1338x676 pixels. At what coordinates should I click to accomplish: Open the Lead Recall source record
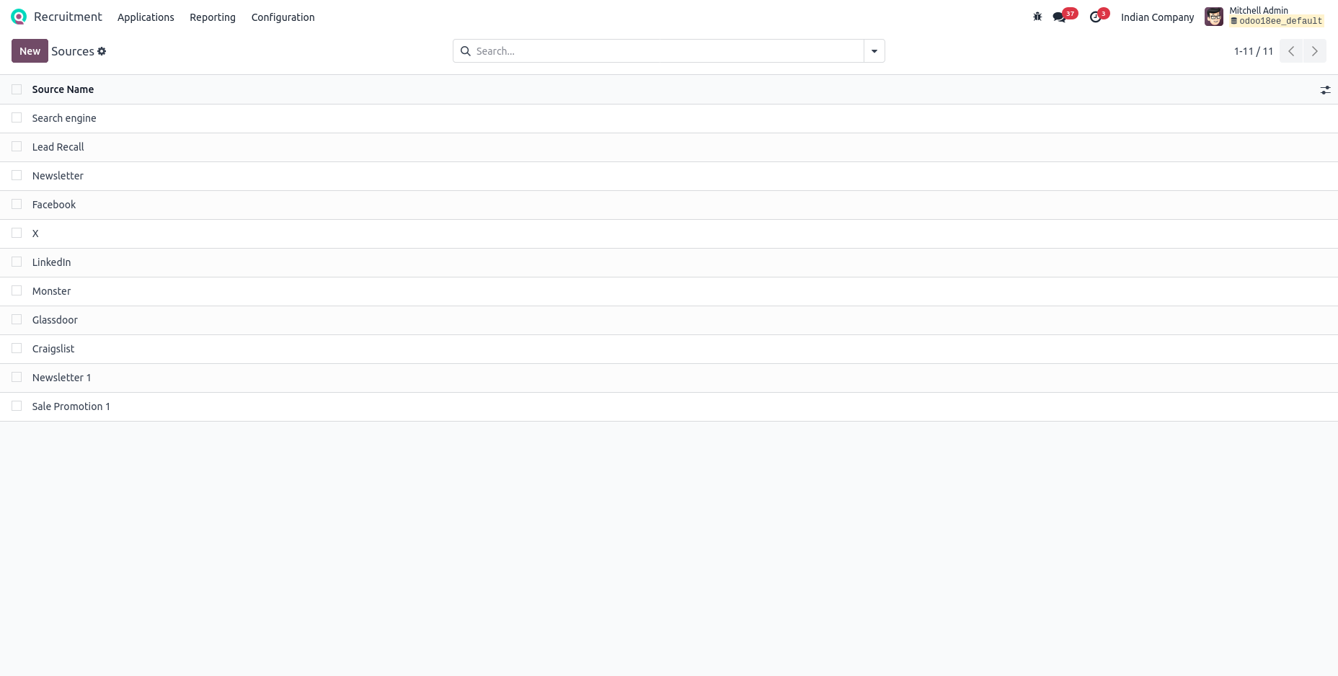point(58,147)
